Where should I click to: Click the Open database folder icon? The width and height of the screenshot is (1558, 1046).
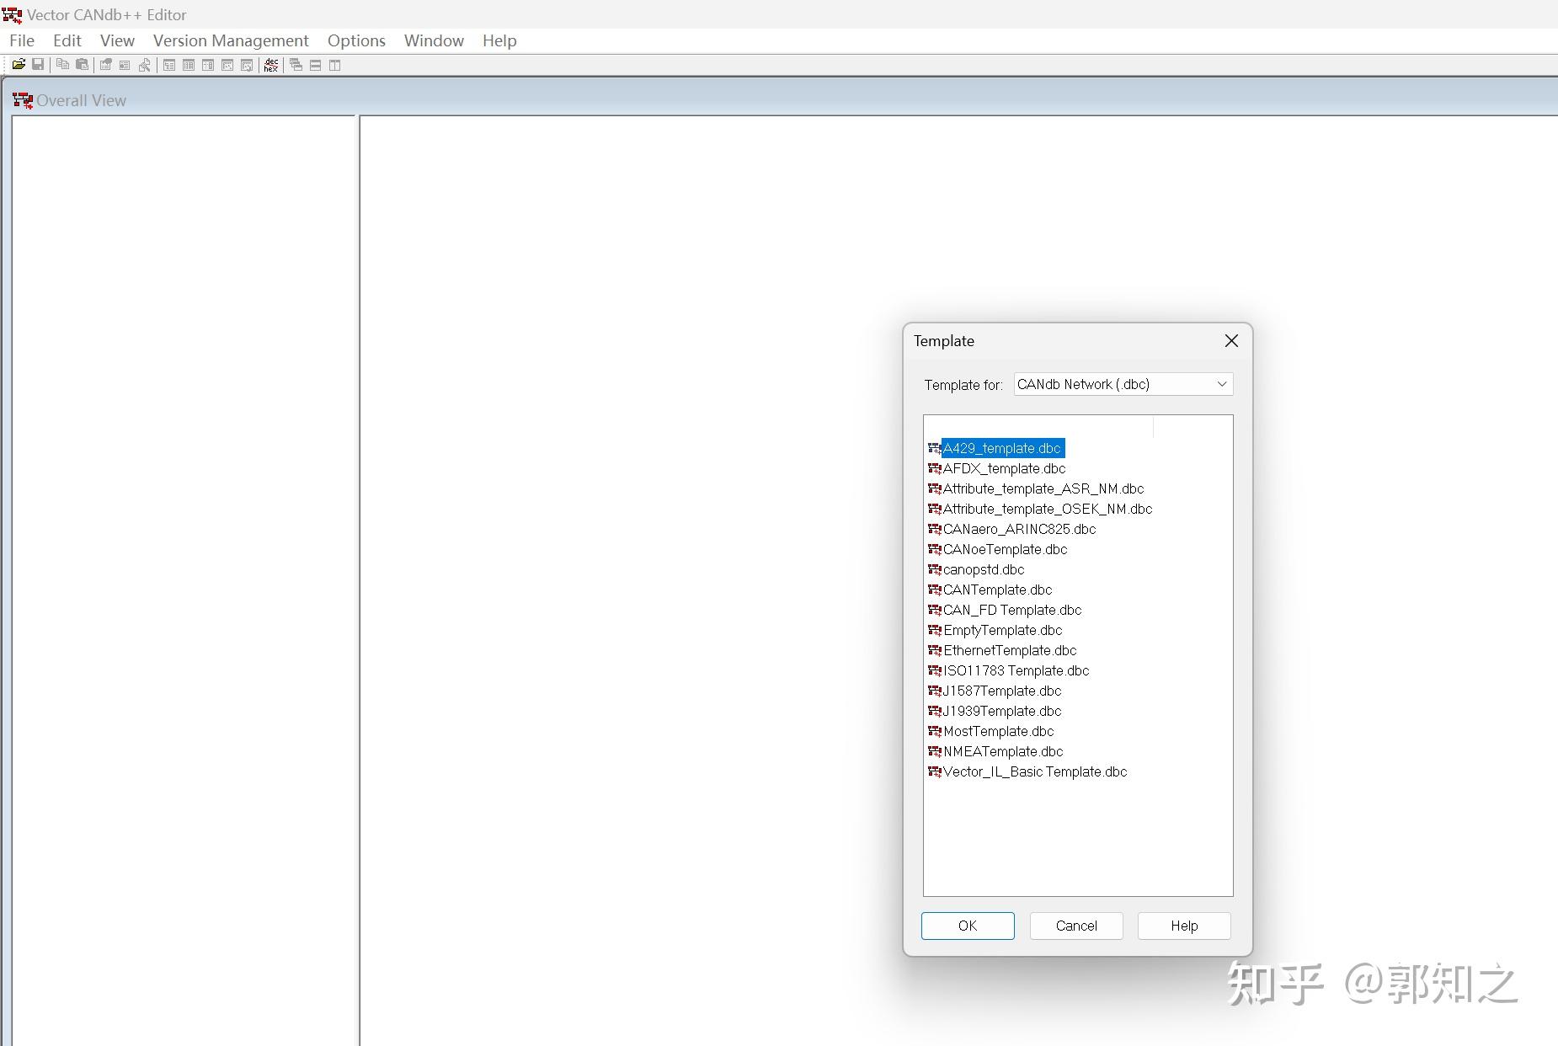click(19, 65)
